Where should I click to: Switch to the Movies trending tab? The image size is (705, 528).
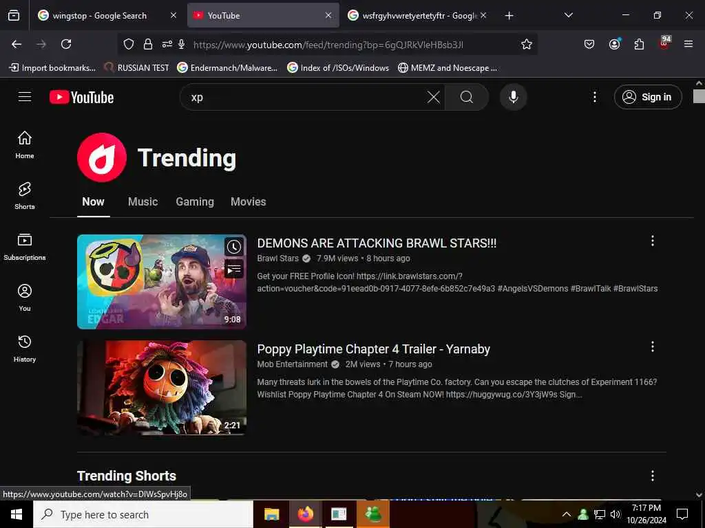(248, 201)
